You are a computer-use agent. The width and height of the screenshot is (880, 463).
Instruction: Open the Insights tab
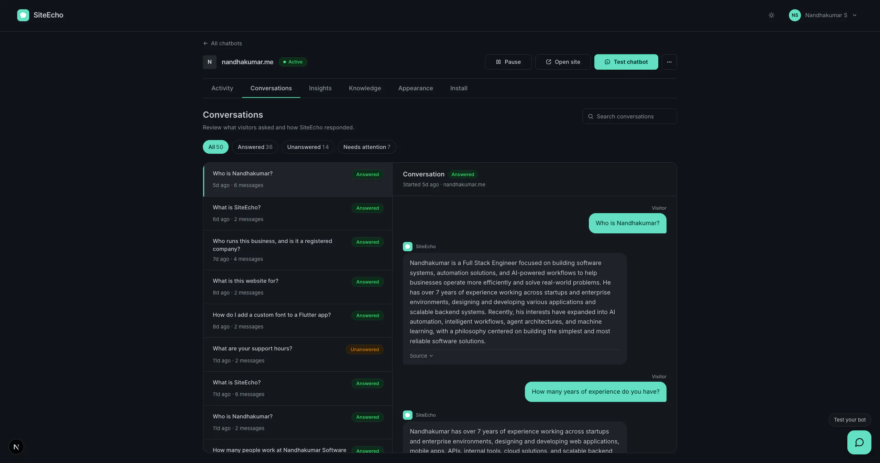[320, 88]
